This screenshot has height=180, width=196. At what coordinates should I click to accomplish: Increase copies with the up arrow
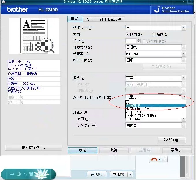139,40
